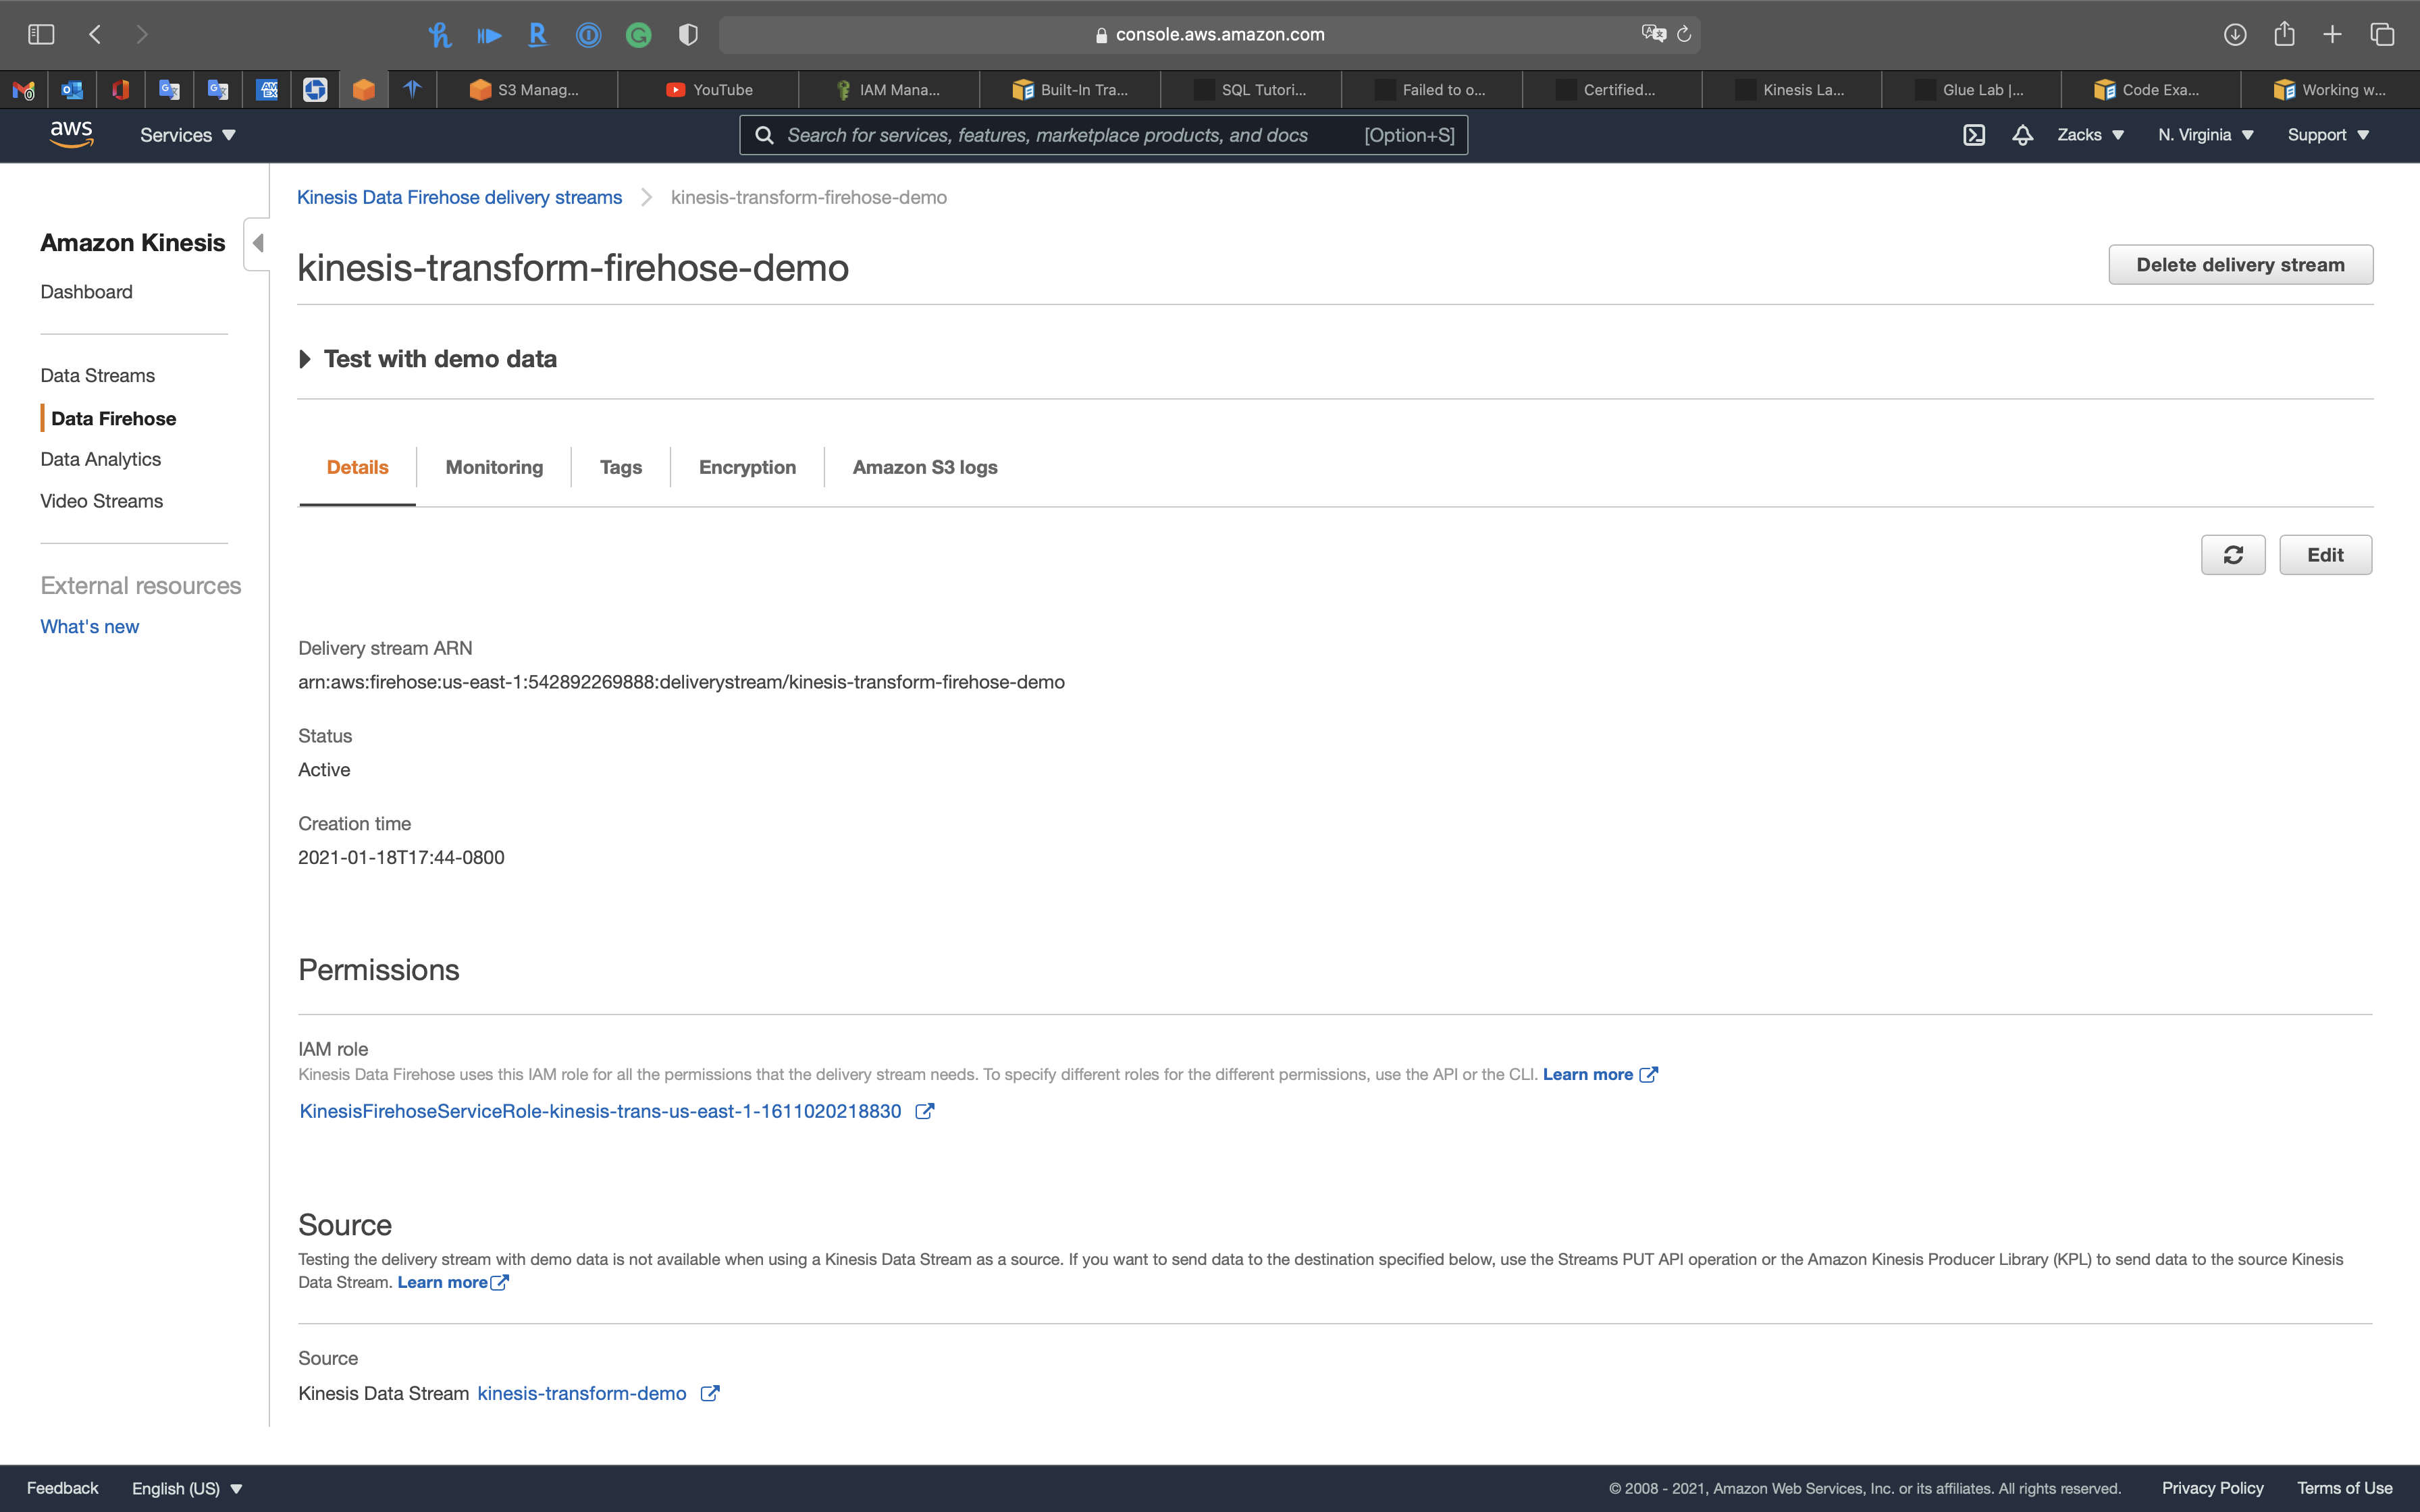Select Data Streams in the sidebar

(98, 375)
